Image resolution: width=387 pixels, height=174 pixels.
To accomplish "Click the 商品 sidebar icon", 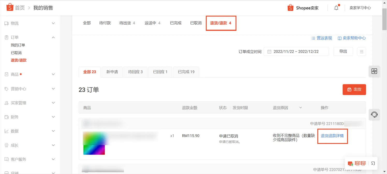I will click(6, 74).
